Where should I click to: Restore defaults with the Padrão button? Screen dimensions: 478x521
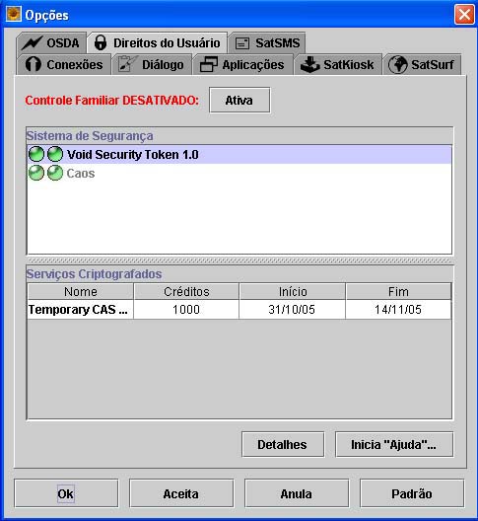point(412,493)
